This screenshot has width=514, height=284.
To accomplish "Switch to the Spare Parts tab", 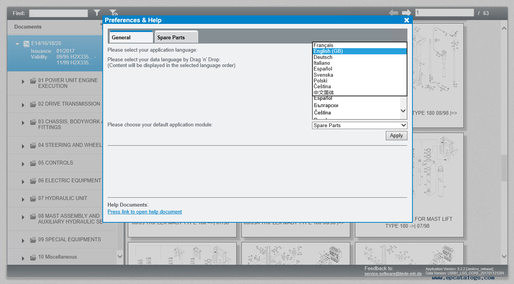I will (176, 37).
